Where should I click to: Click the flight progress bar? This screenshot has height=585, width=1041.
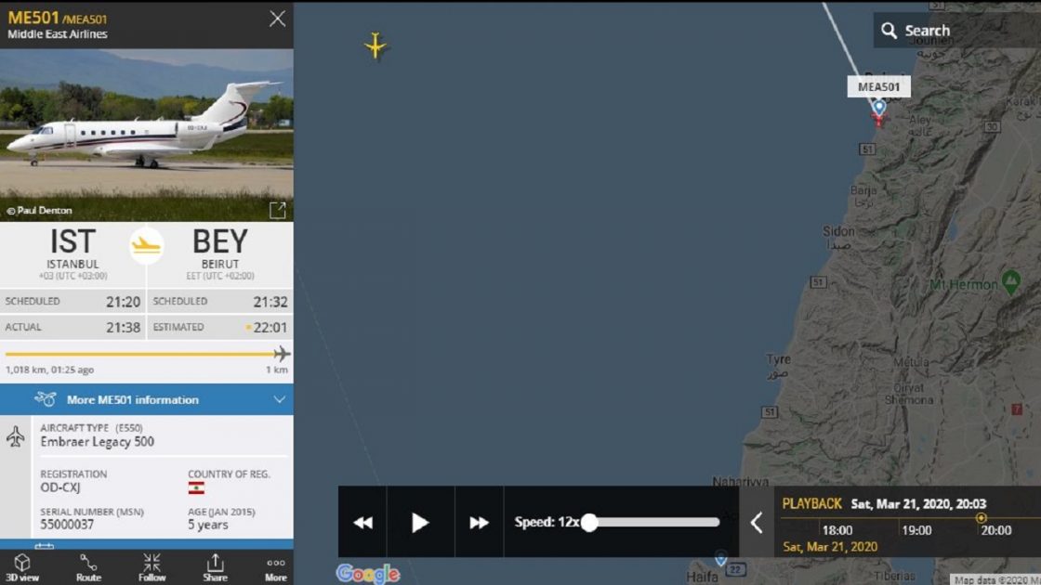pyautogui.click(x=139, y=354)
